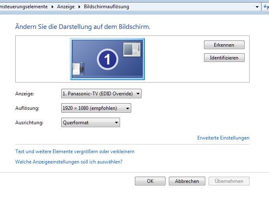The height and width of the screenshot is (206, 269).
Task: Confirm with the OK button
Action: click(150, 181)
